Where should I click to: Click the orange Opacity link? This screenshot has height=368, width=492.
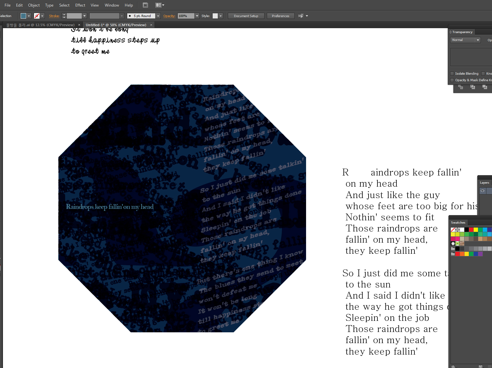click(x=169, y=16)
